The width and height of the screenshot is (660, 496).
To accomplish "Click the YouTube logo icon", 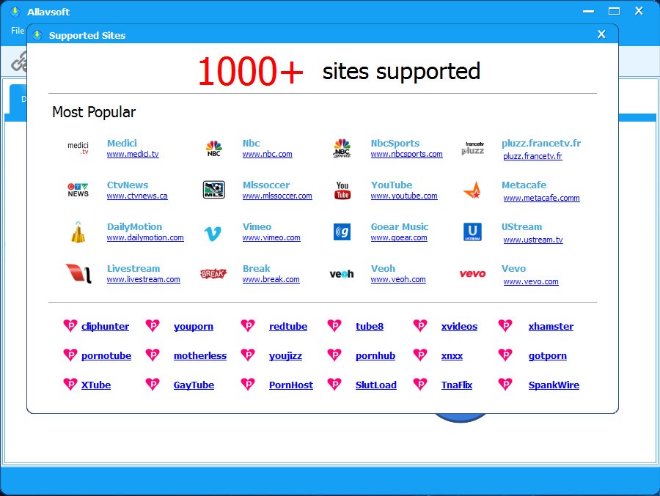I will [x=342, y=190].
